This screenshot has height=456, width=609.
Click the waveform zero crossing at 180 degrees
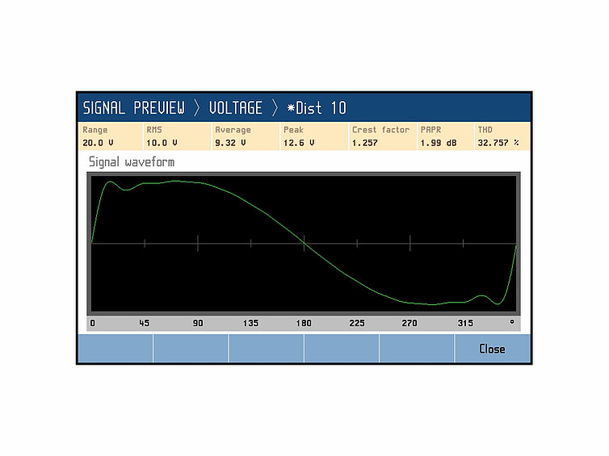tap(304, 243)
